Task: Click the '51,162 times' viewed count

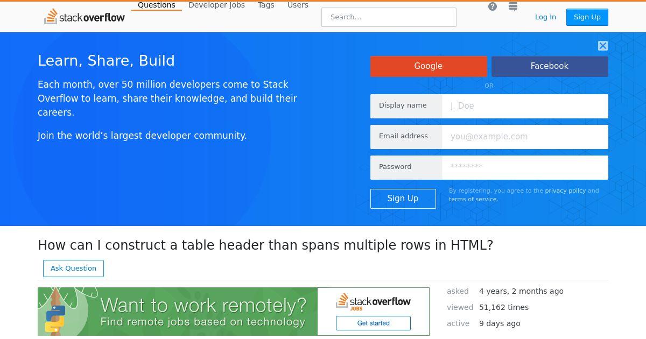Action: [x=504, y=307]
